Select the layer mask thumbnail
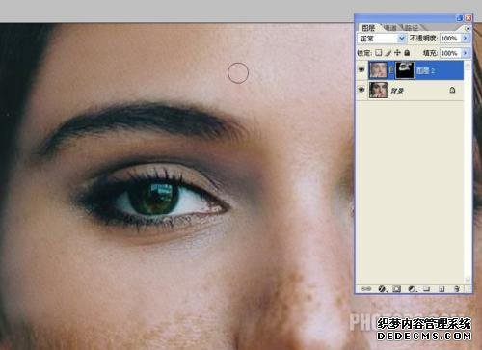This screenshot has width=482, height=350. [405, 69]
